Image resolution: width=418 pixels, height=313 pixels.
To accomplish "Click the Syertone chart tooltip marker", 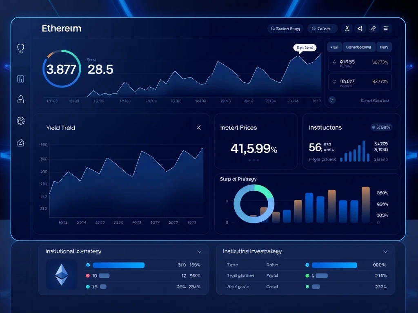I will tap(305, 48).
